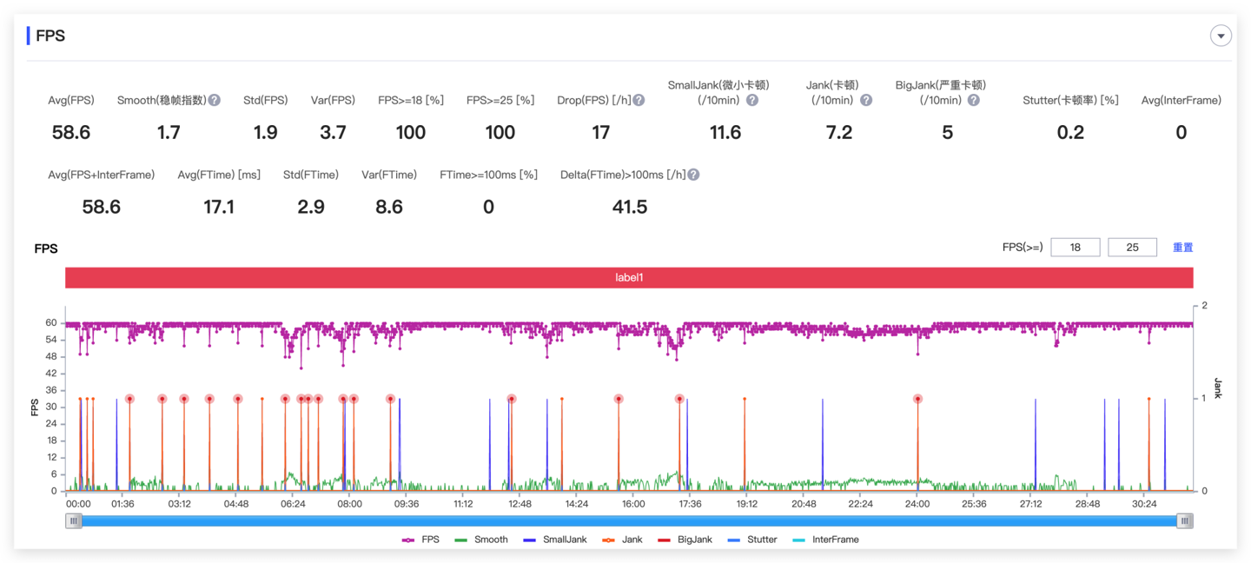Open help icon for BigJank(严重卡顿)
The width and height of the screenshot is (1251, 563).
[974, 100]
